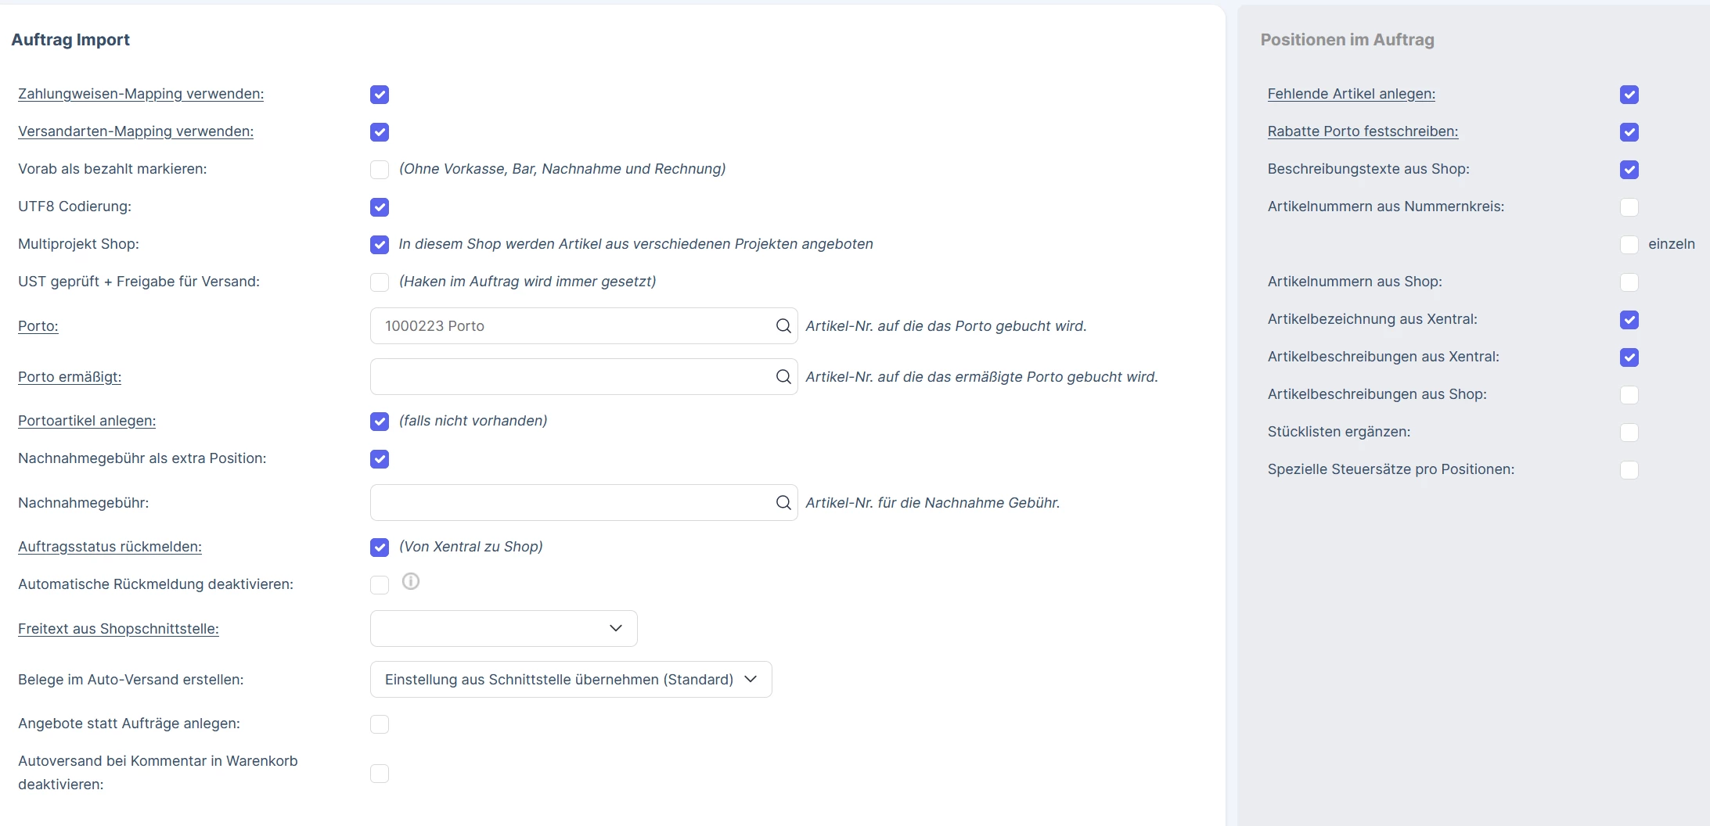Viewport: 1710px width, 826px height.
Task: Click the Portoartikel anlegen link
Action: 87,421
